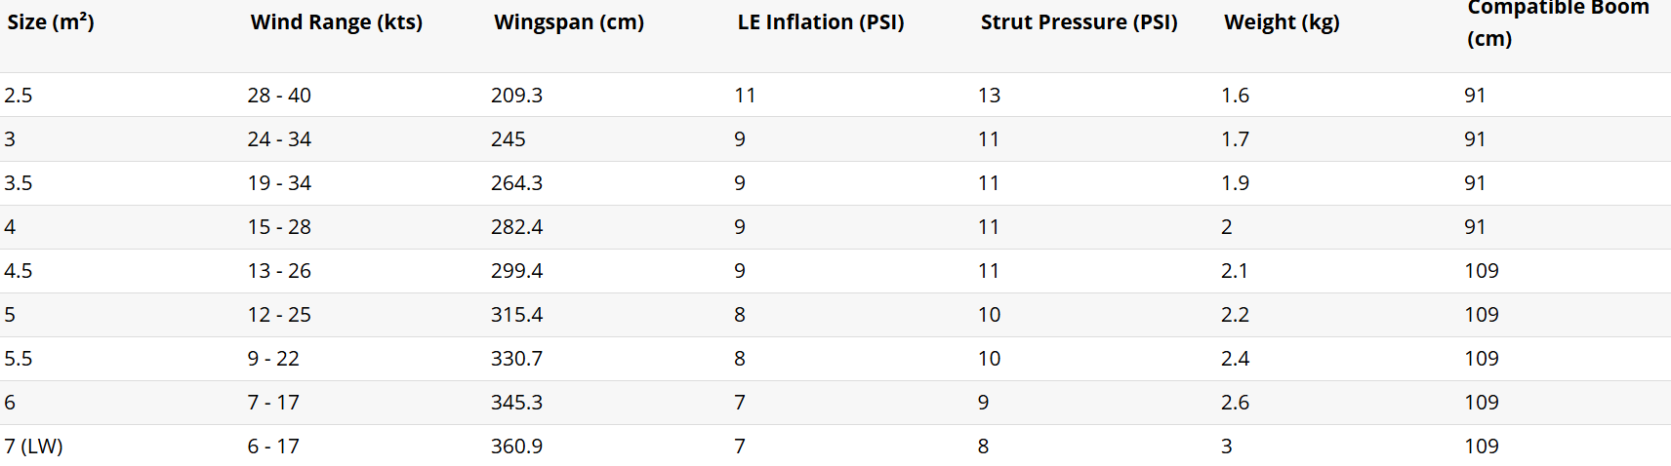Click the 15 - 28 wind range cell

pyautogui.click(x=279, y=227)
